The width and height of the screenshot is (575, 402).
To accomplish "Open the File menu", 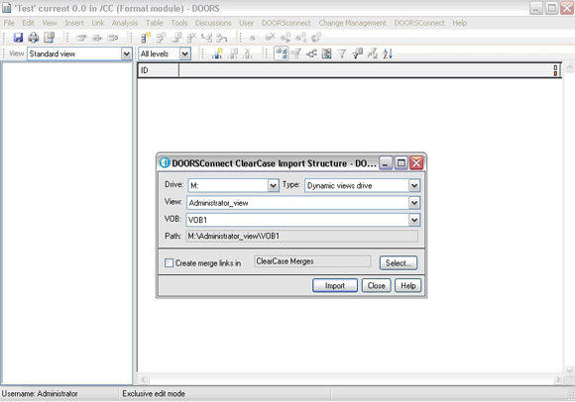I will [x=9, y=23].
